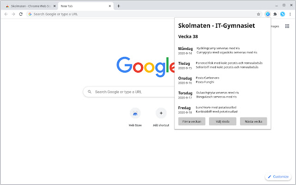Viewport: 296px width, 185px height.
Task: Close the New Tab tab
Action: pyautogui.click(x=110, y=6)
